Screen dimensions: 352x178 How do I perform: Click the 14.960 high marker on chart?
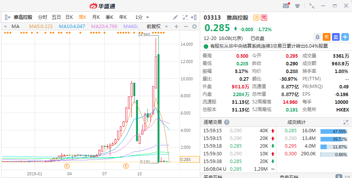(x=144, y=35)
